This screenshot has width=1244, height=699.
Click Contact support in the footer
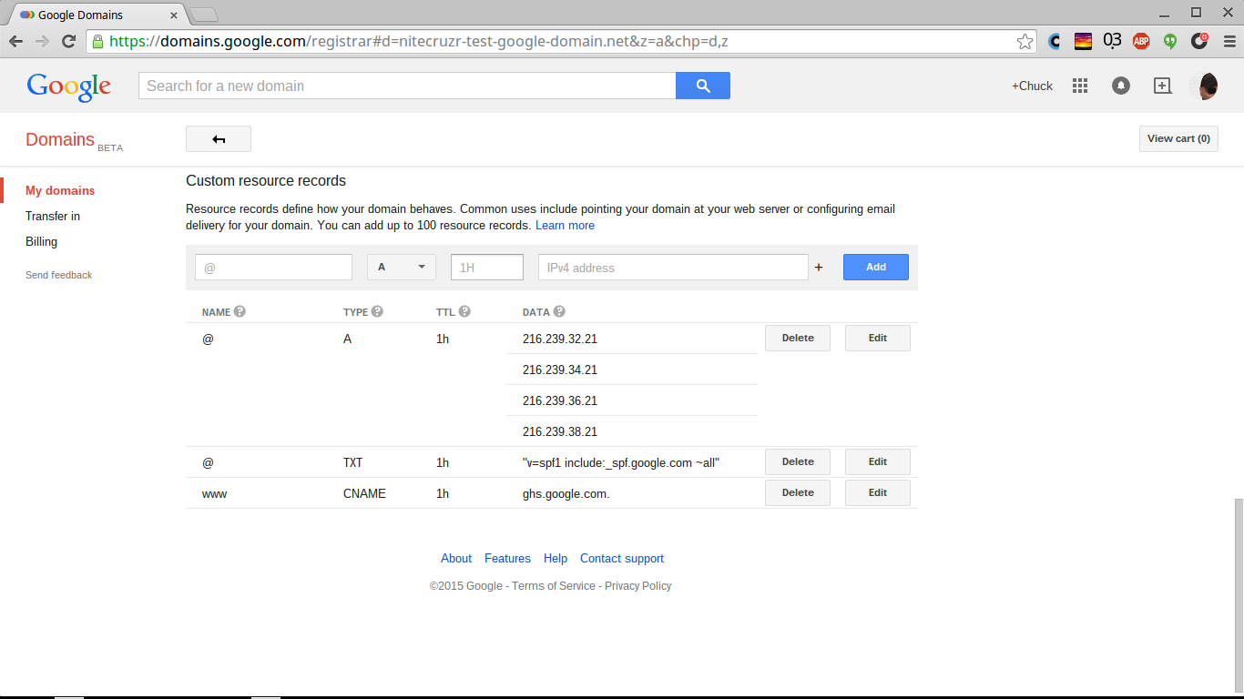pos(622,559)
